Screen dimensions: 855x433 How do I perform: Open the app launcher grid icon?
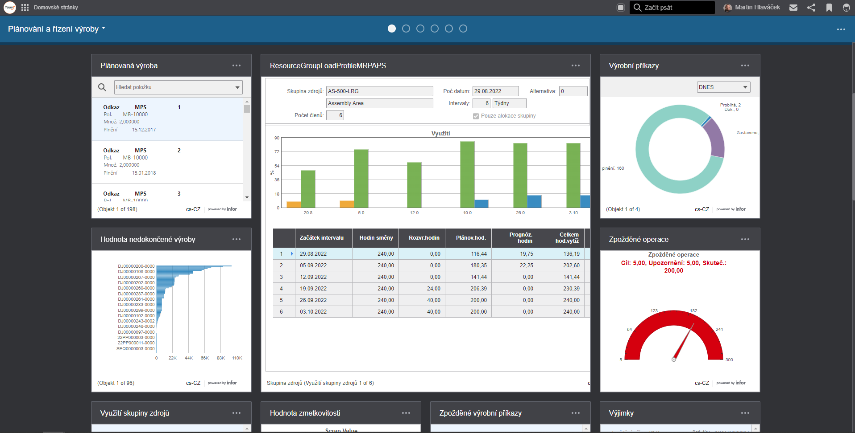pos(25,8)
